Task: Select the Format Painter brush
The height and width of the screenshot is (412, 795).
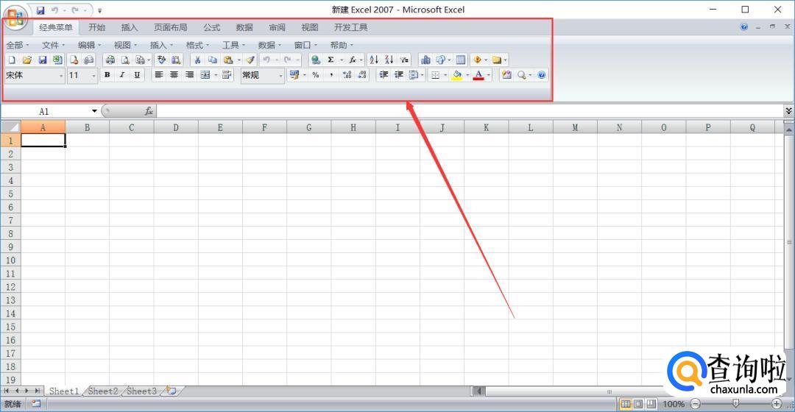Action: 250,60
